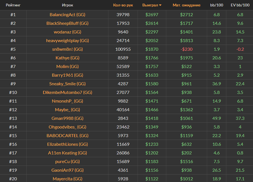Sort by EV bb/100 column header
The width and height of the screenshot is (253, 182).
[240, 5]
